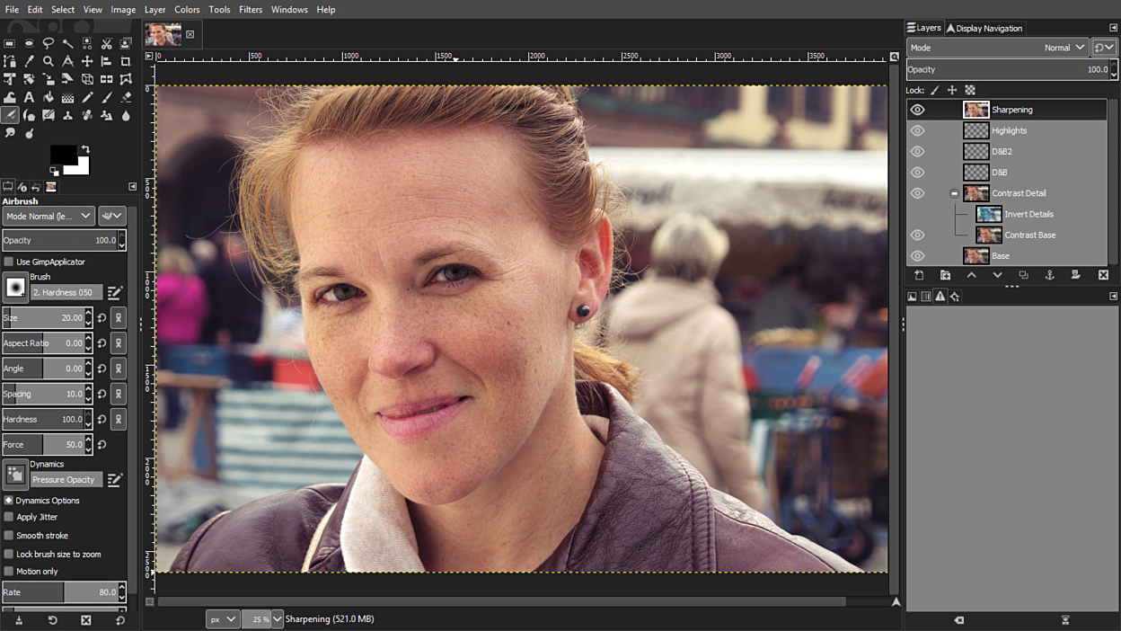Image resolution: width=1121 pixels, height=631 pixels.
Task: Click the anchor layer icon
Action: click(x=1049, y=275)
